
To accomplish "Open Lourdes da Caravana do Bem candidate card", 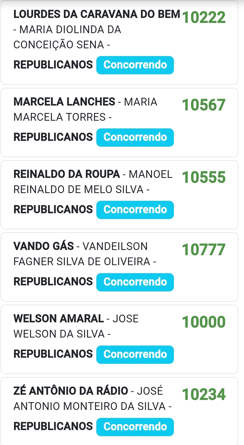I will [x=119, y=43].
